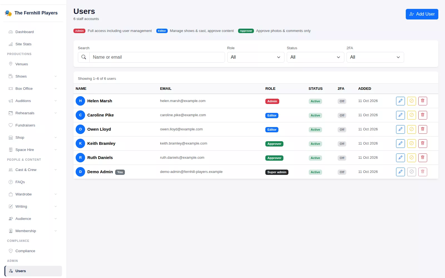The image size is (445, 278).
Task: Suspend Owen Lloyd using yellow icon
Action: [411, 129]
